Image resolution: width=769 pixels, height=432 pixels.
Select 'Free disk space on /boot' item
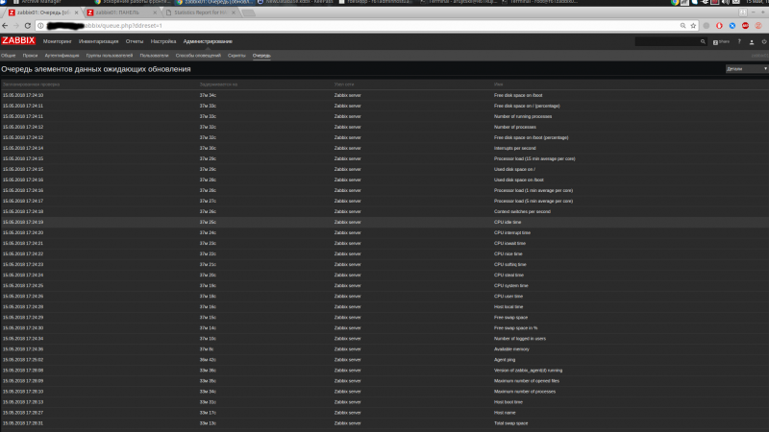point(518,95)
